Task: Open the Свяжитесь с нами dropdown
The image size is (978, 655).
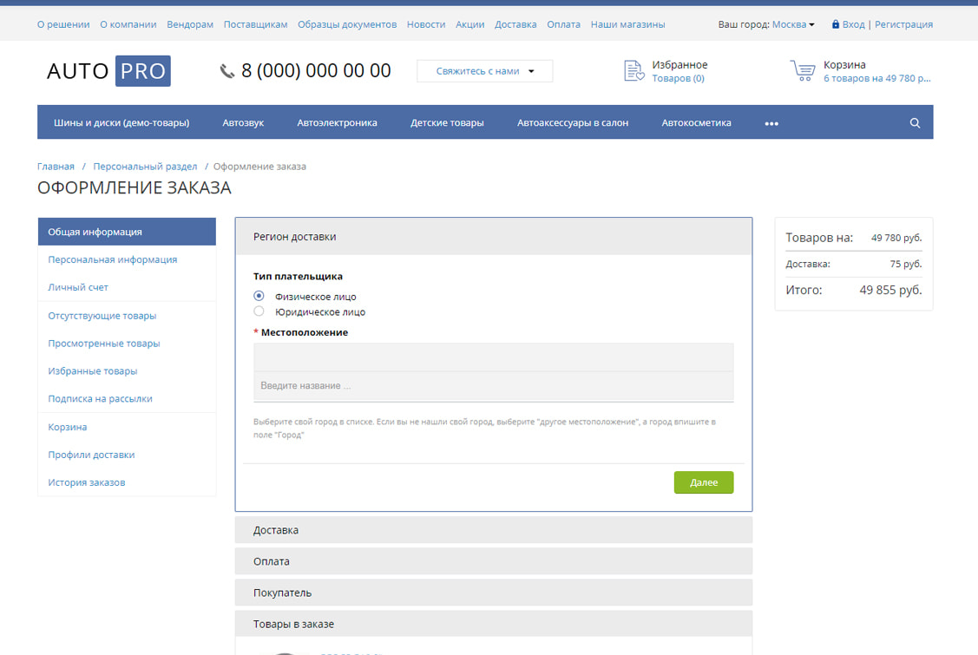Action: pos(484,71)
